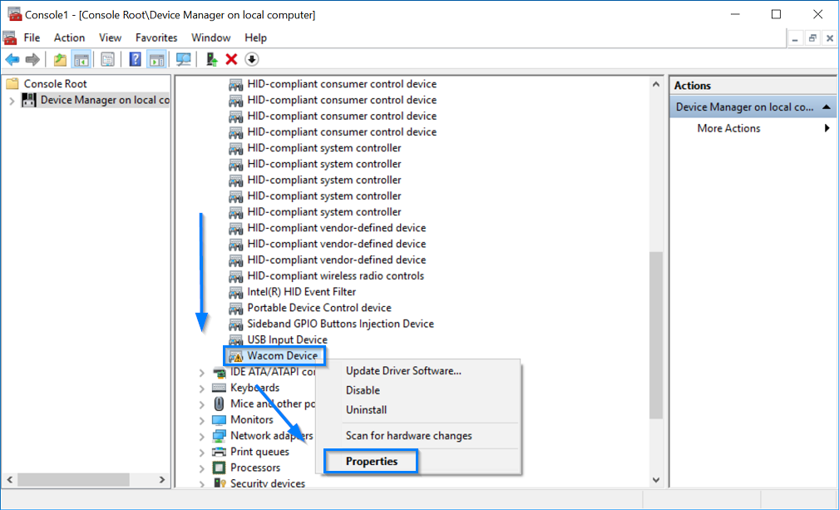Click the red X Uninstall toolbar icon

(x=231, y=59)
